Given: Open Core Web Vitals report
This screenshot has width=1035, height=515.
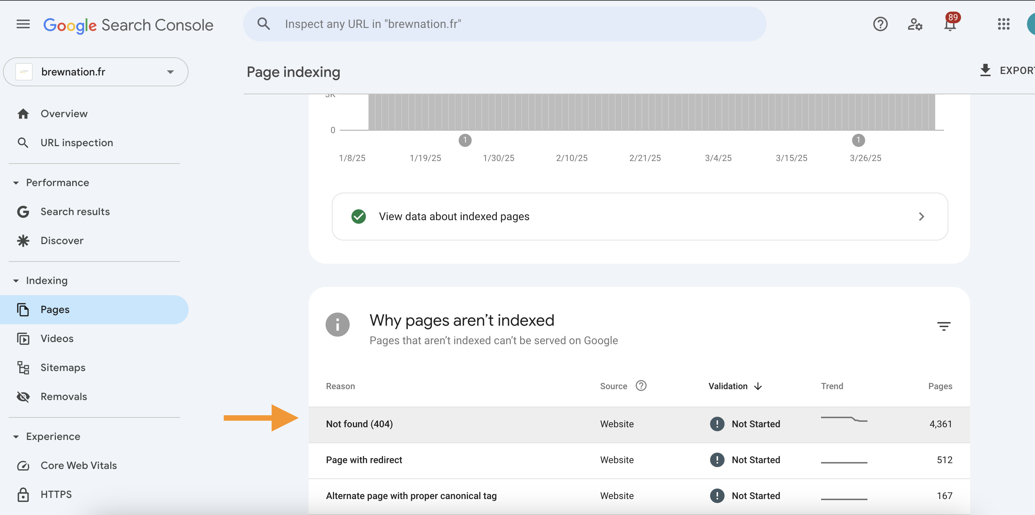Looking at the screenshot, I should [79, 465].
